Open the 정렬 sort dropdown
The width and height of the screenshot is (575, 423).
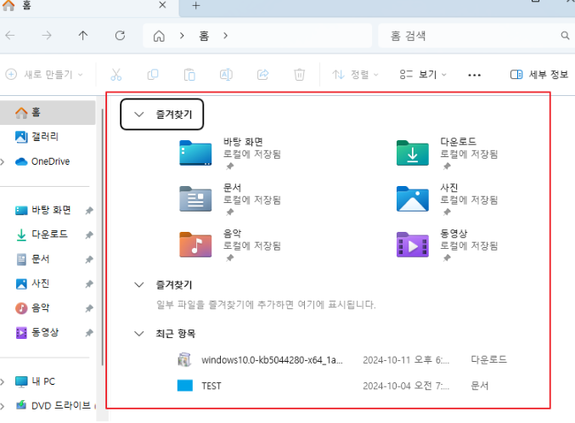coord(355,75)
